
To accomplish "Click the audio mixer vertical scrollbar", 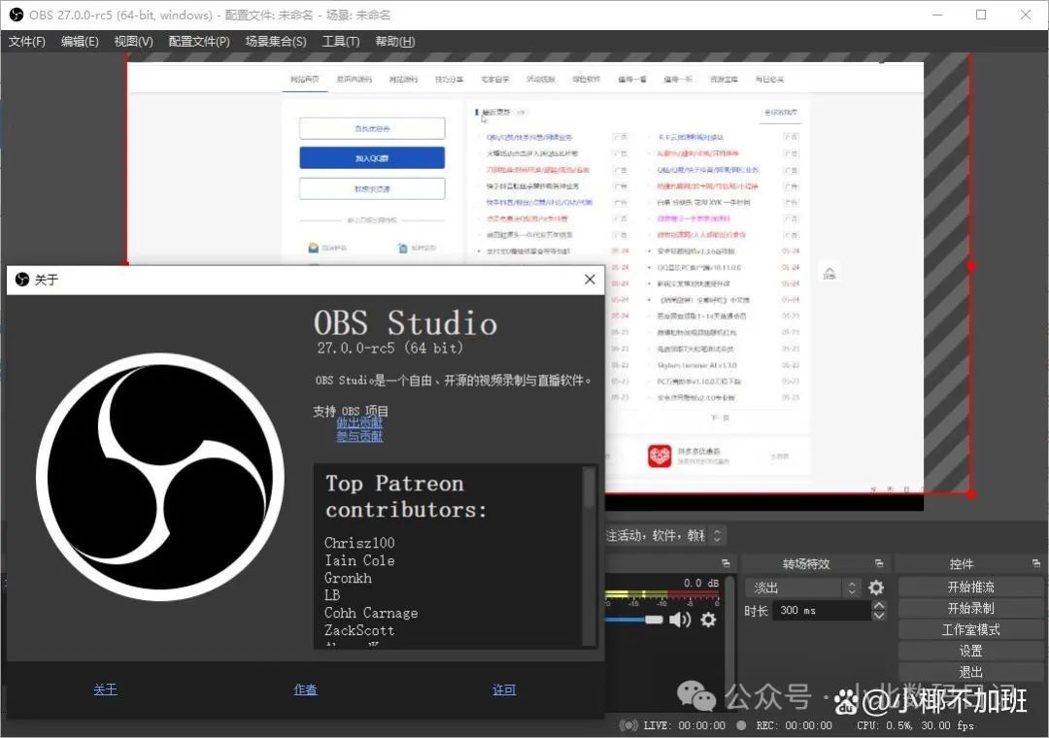I will 730,634.
